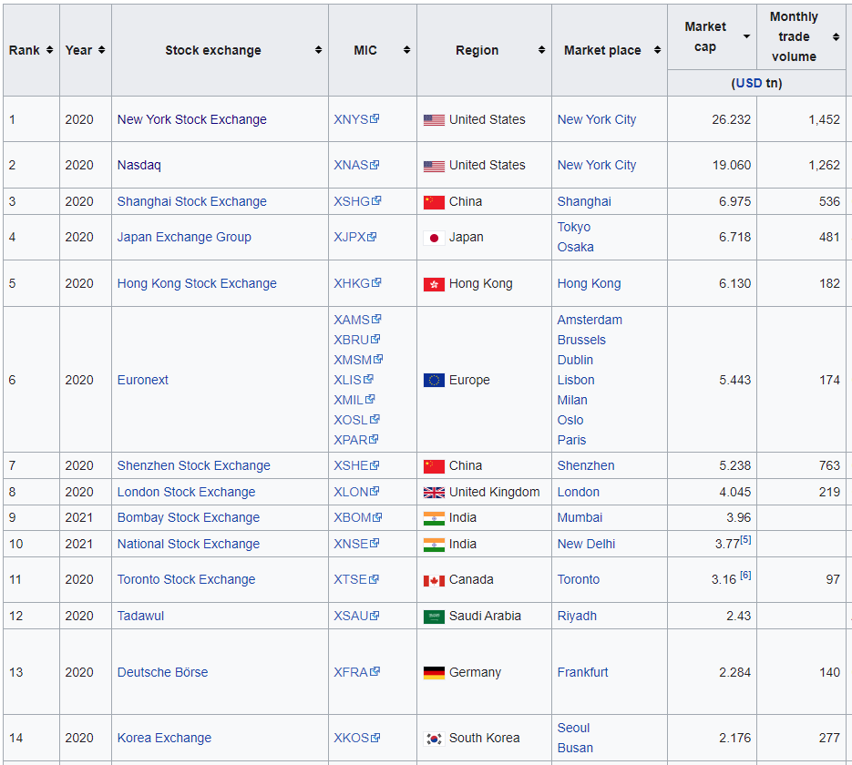
Task: Click external link icon beside XFRA
Action: click(x=375, y=671)
